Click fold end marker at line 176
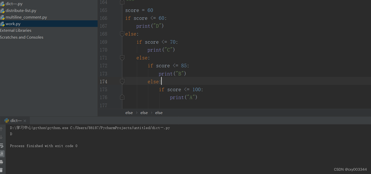This screenshot has height=174, width=371. [x=122, y=97]
